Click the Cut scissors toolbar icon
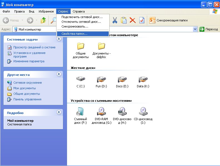This screenshot has height=166, width=220. [115, 20]
